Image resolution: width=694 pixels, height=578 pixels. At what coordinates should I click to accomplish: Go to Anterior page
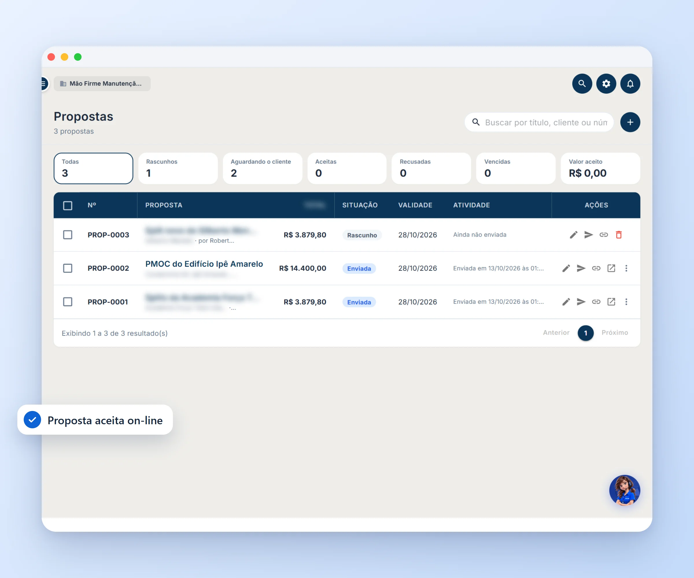[x=556, y=333]
